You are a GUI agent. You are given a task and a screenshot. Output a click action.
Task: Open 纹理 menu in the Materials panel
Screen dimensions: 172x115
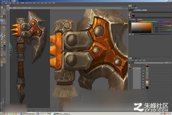144,61
